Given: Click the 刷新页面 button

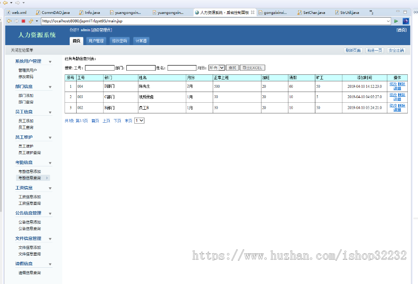Looking at the screenshot, I should (353, 50).
